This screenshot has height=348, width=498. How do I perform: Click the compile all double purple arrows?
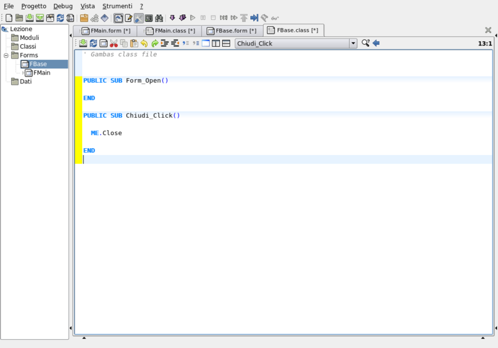(x=182, y=18)
